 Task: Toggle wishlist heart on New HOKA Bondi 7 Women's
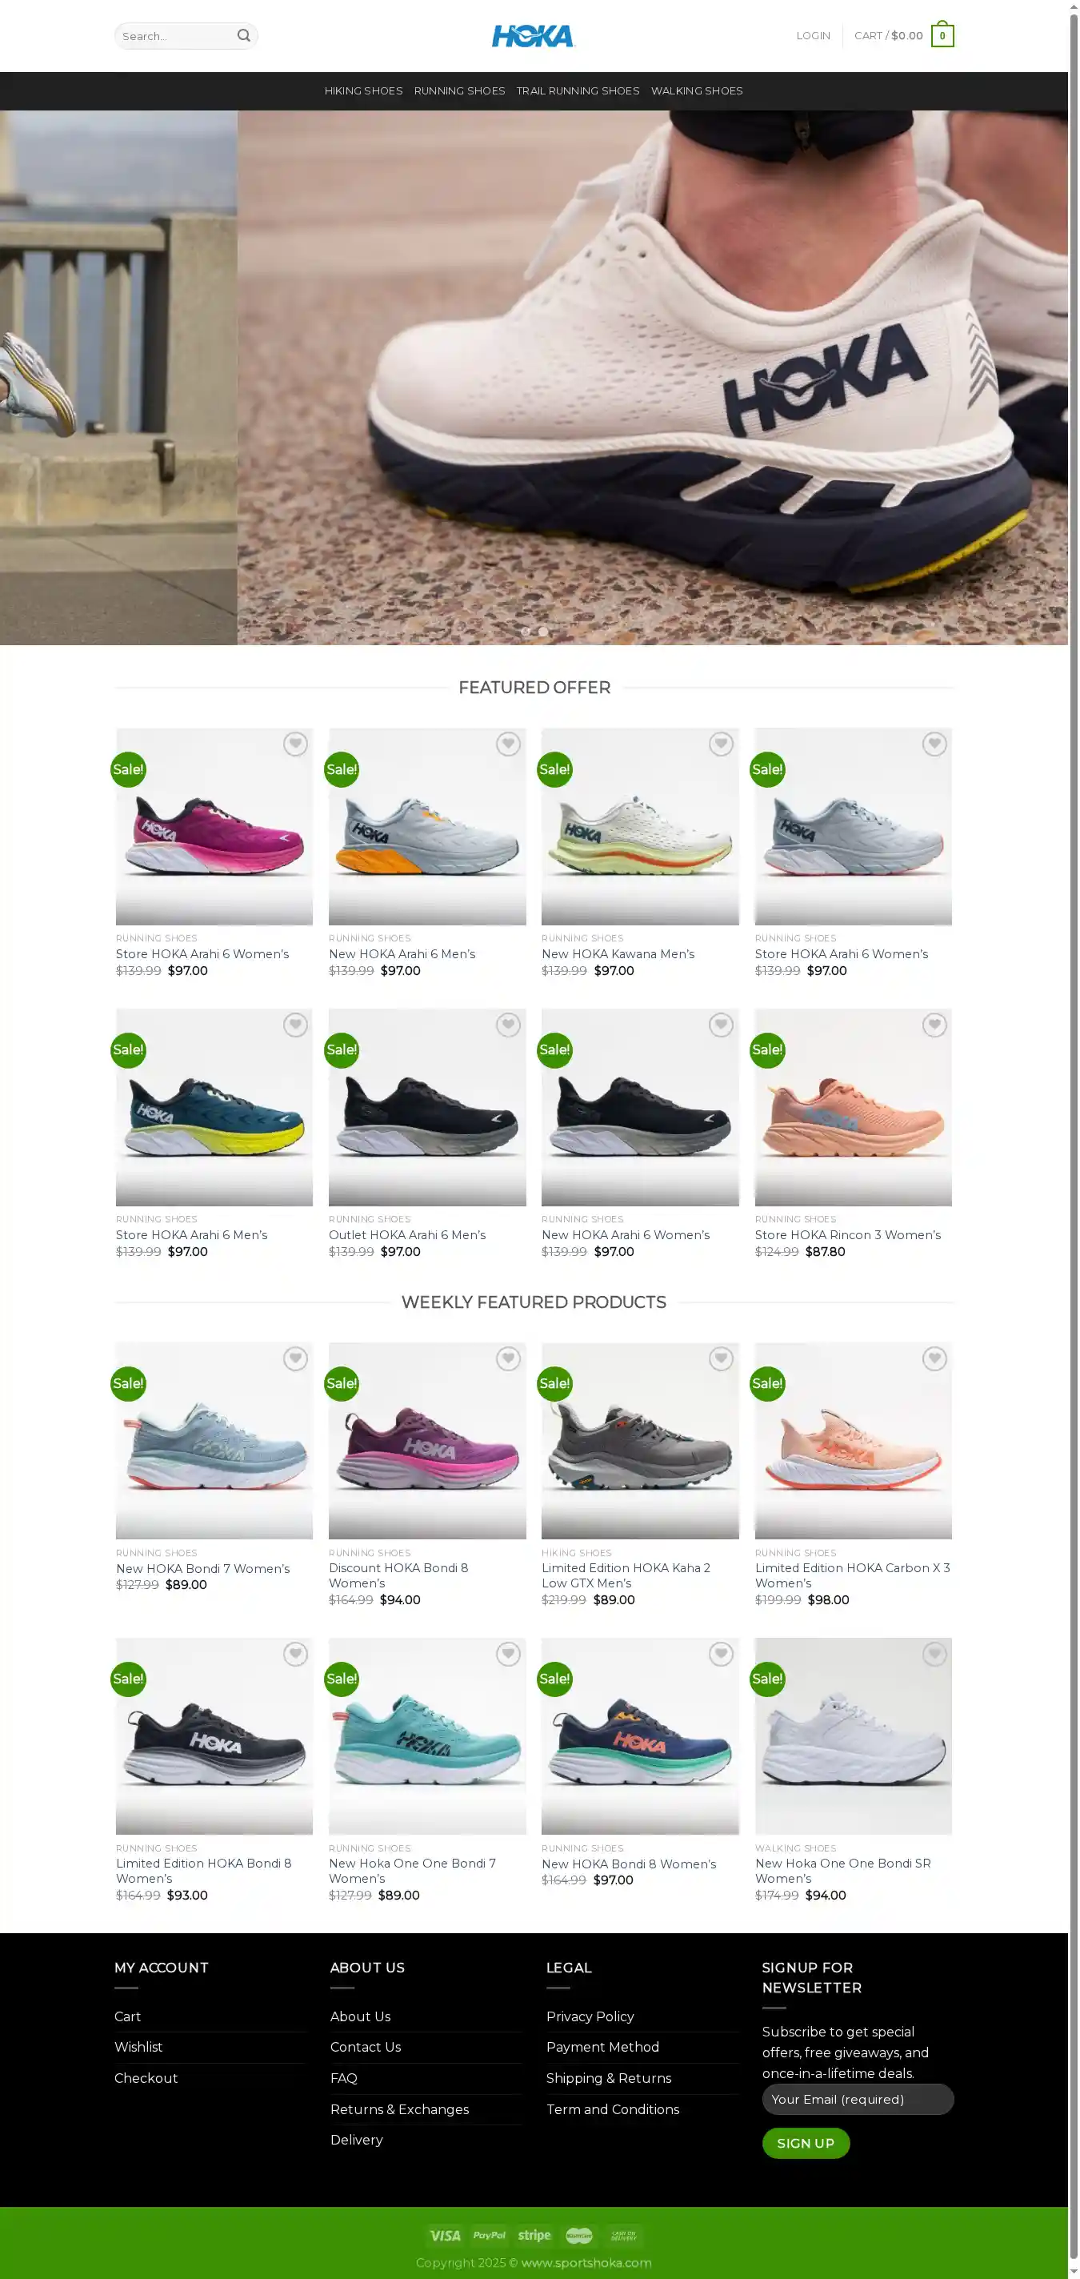(295, 1358)
